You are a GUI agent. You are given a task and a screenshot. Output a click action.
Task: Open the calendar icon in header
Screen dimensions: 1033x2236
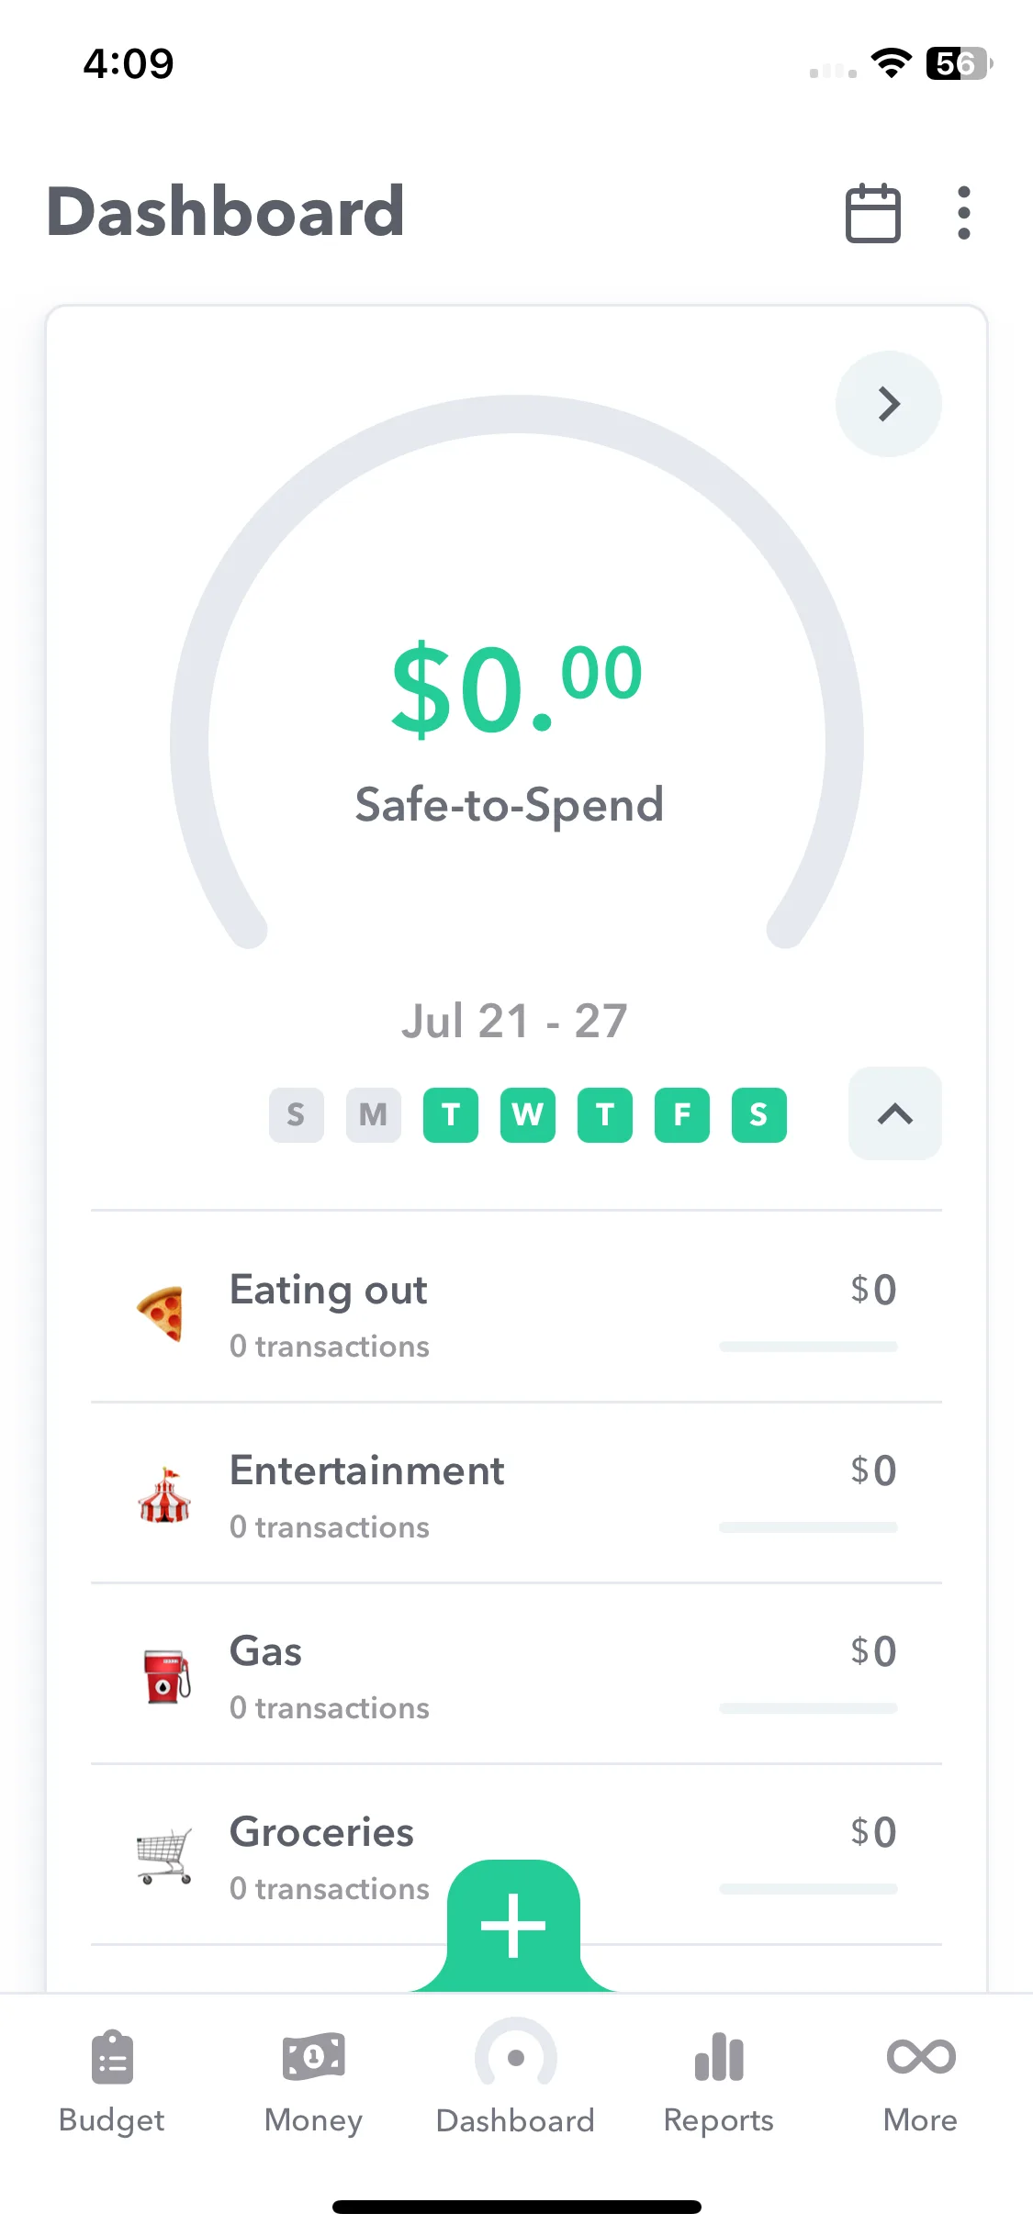[x=872, y=213]
